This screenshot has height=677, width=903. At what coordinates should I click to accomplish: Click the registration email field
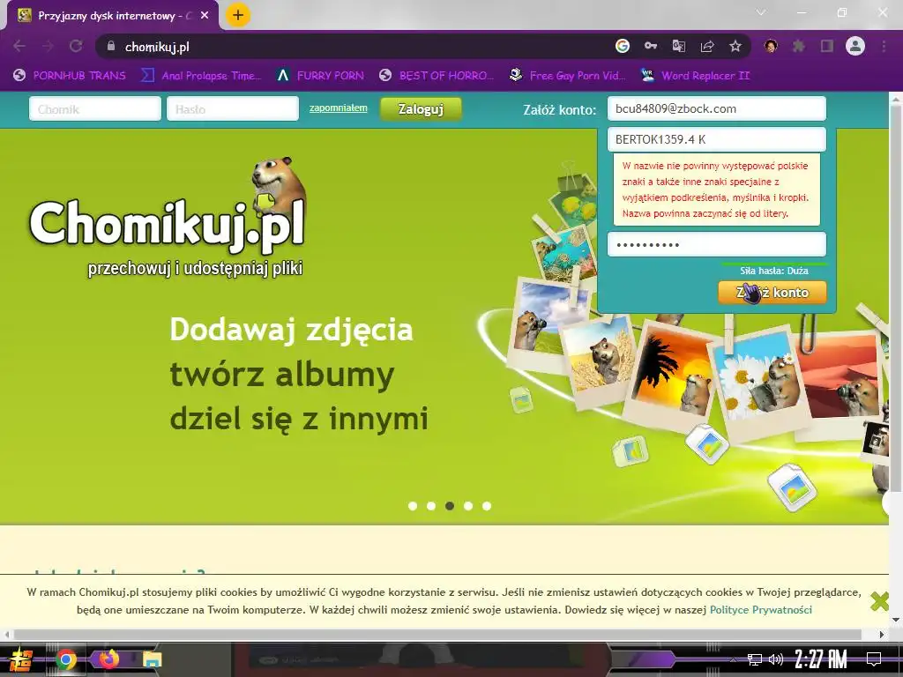coord(716,108)
